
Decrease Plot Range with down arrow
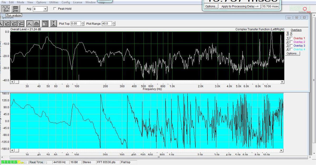pos(114,25)
